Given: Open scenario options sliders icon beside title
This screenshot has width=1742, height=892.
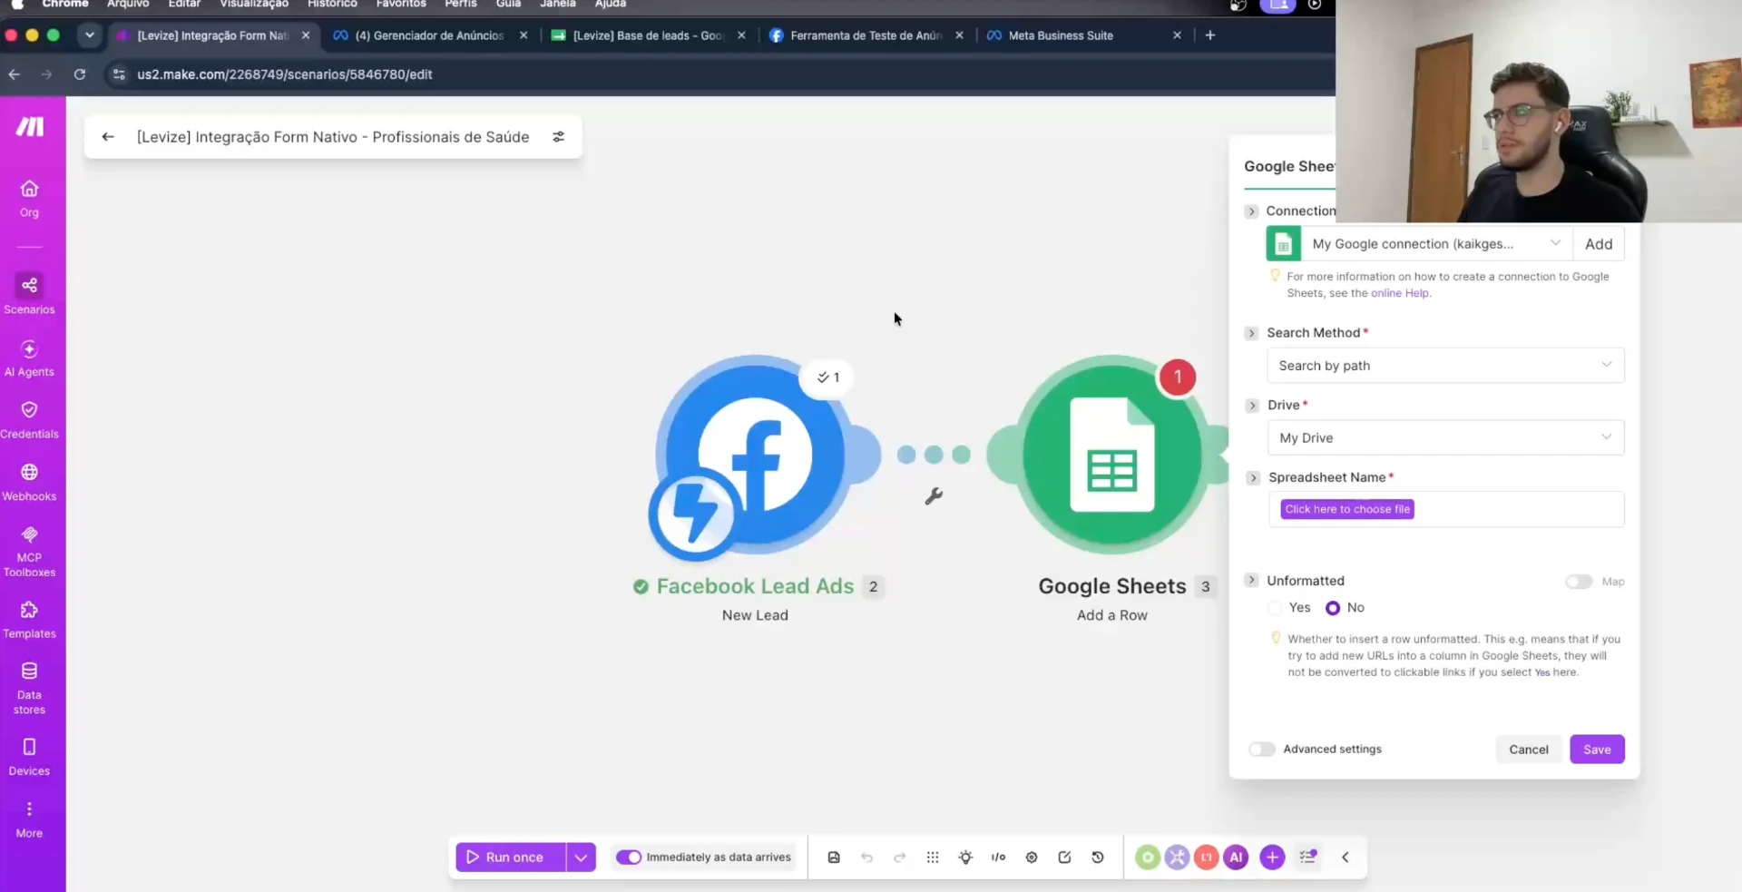Looking at the screenshot, I should [559, 137].
